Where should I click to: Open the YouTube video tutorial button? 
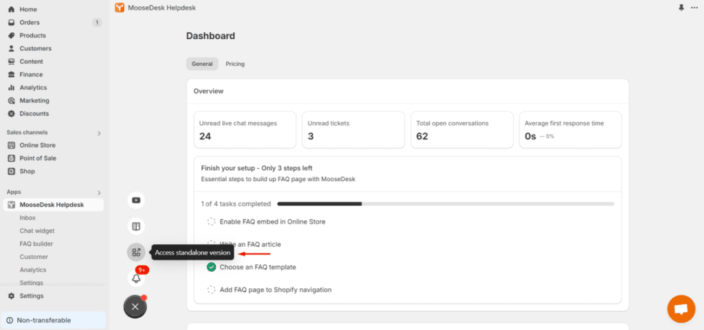[136, 200]
